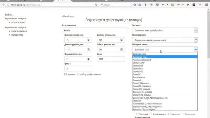This screenshot has width=210, height=118.
Task: Open the downloads arrow icon
Action: pos(146,5)
